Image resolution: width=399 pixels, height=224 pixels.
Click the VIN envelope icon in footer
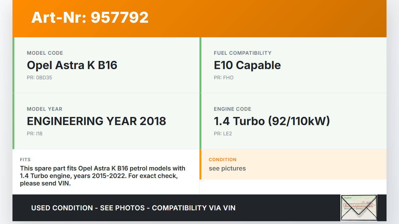coord(359,208)
